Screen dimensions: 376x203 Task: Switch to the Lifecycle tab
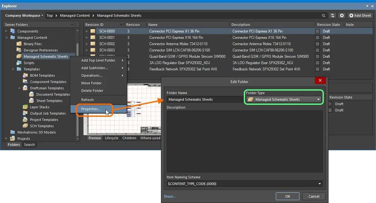point(112,138)
